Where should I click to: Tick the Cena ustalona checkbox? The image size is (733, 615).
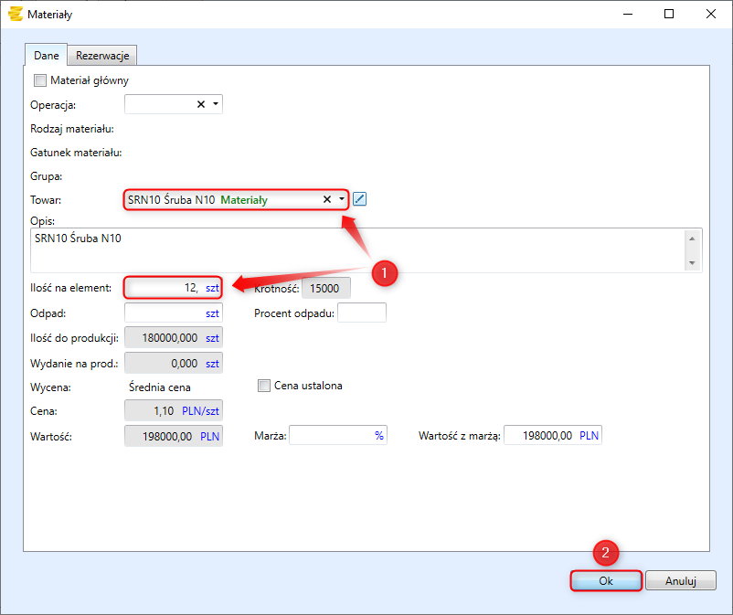pyautogui.click(x=265, y=386)
